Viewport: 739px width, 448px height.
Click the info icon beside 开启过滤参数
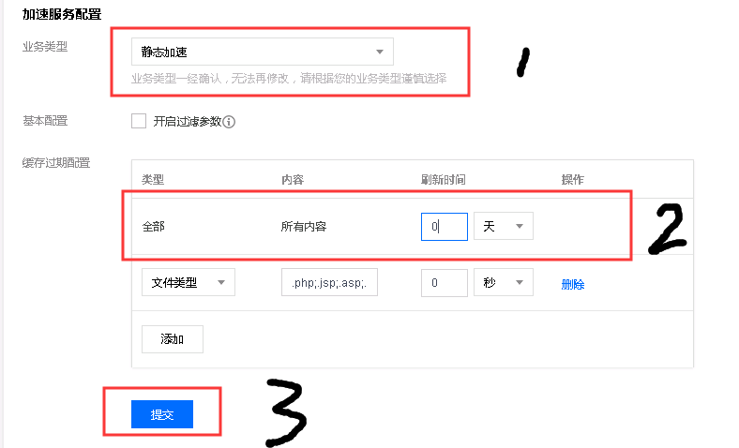click(229, 122)
